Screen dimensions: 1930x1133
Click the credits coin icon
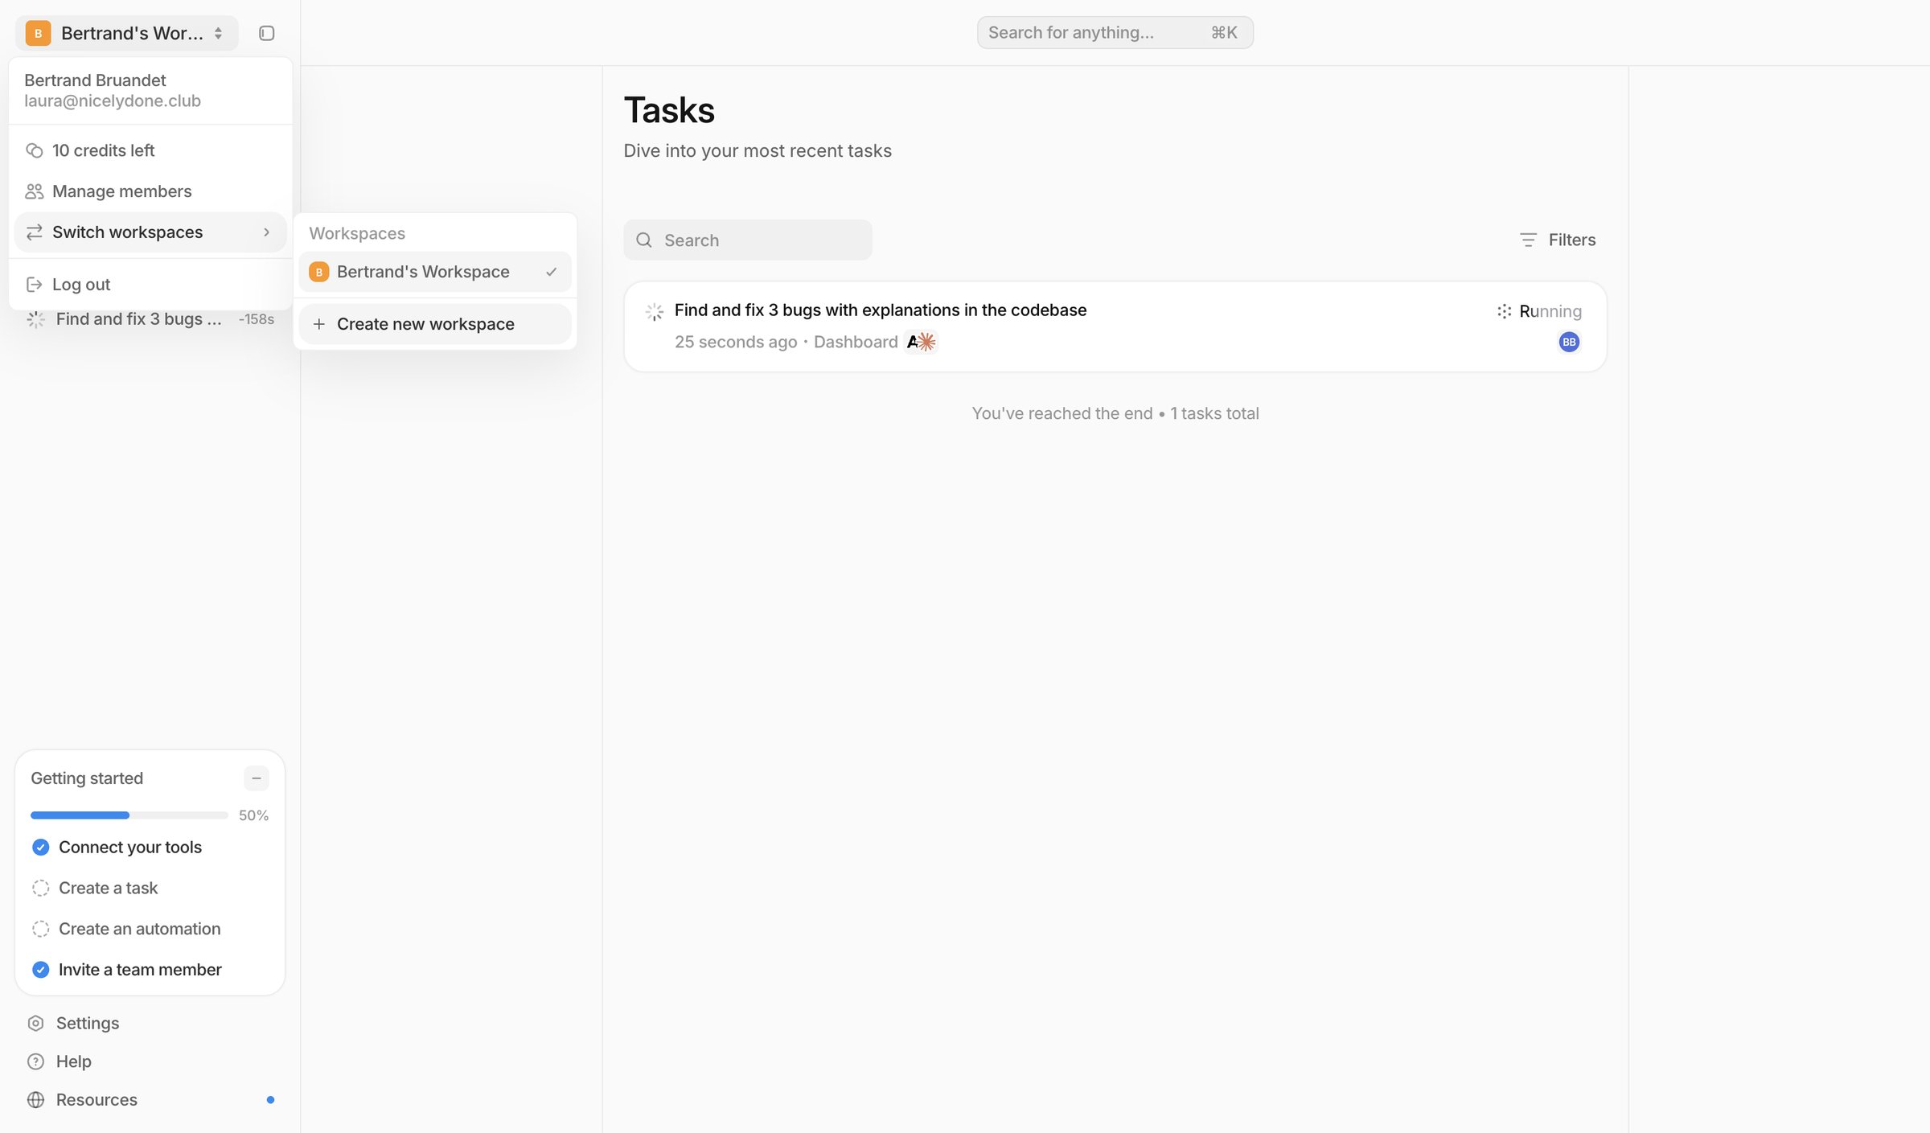click(x=34, y=150)
